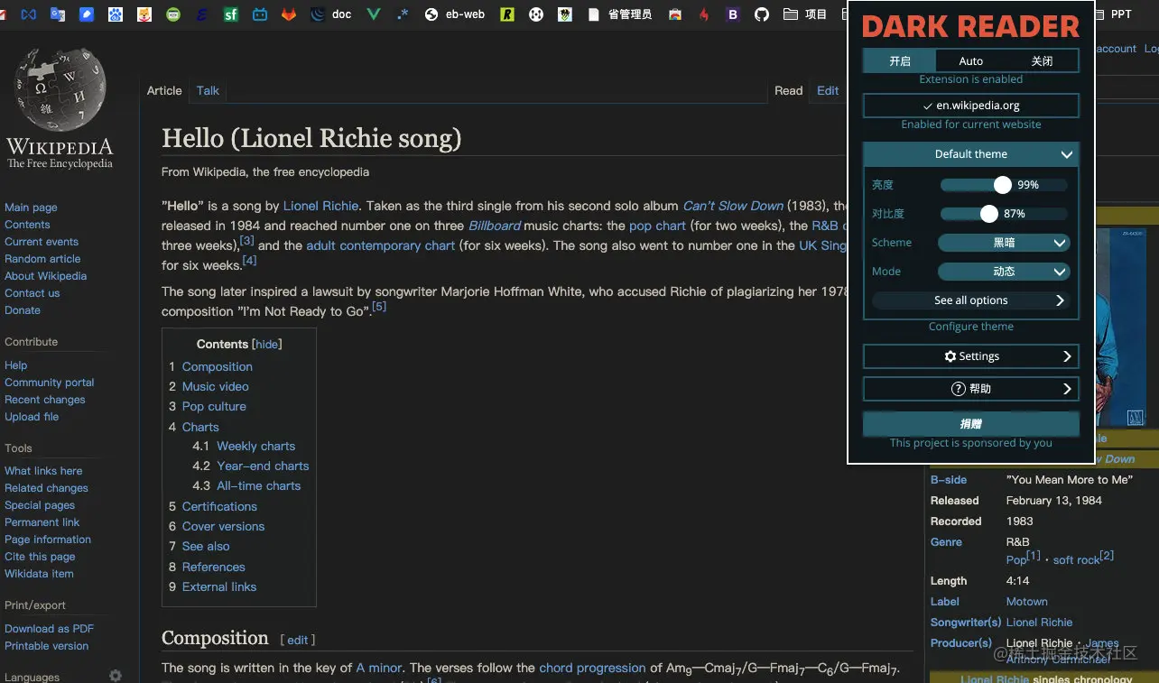Edit the Composition section

[x=297, y=640]
